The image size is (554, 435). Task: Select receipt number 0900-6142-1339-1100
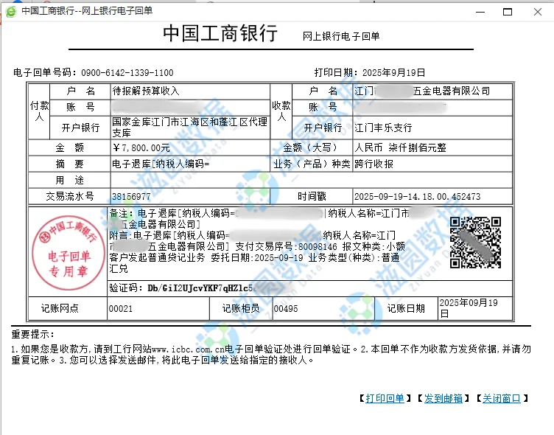coord(127,73)
